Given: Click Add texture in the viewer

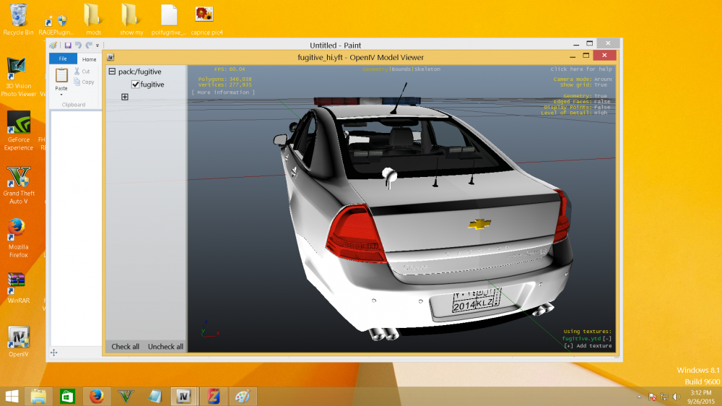Looking at the screenshot, I should pyautogui.click(x=588, y=345).
